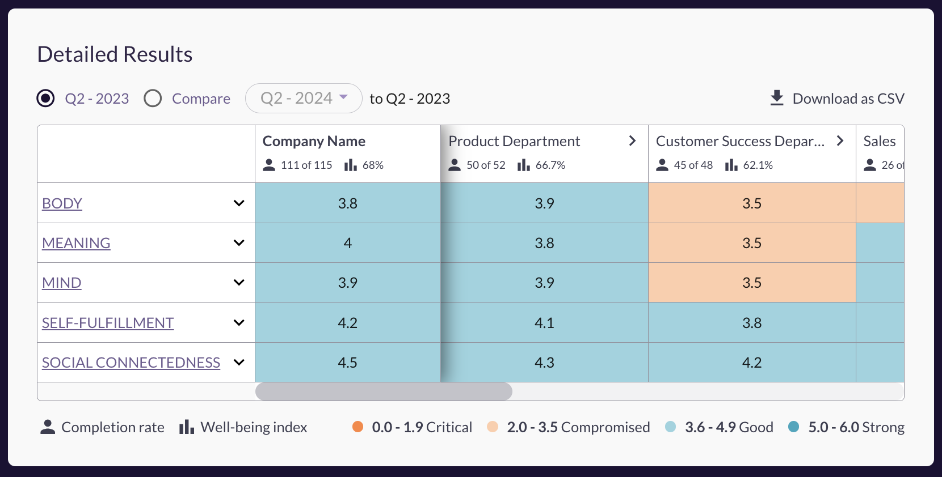Viewport: 942px width, 477px height.
Task: Click the bar chart icon next to 68%
Action: (x=351, y=165)
